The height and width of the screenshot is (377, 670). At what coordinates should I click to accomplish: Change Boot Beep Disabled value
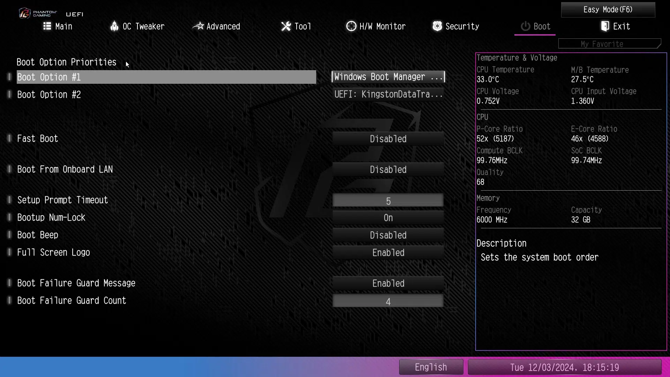click(388, 235)
